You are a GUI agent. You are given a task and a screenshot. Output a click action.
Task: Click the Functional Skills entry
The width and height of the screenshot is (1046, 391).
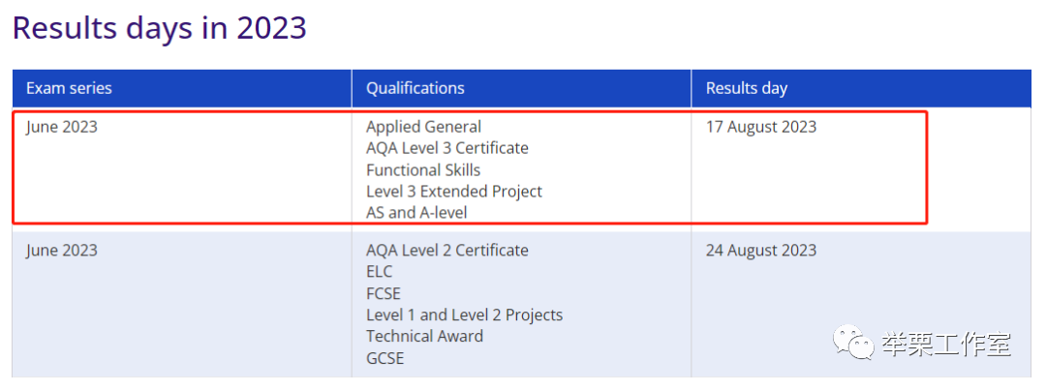click(423, 170)
